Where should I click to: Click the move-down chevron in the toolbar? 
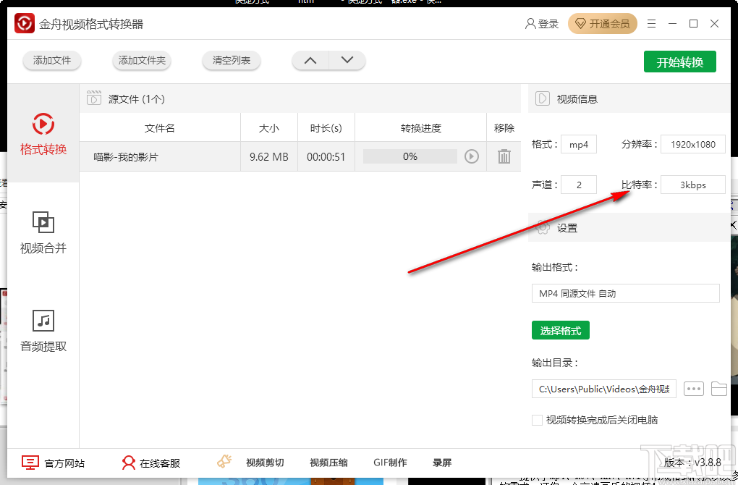[x=347, y=61]
